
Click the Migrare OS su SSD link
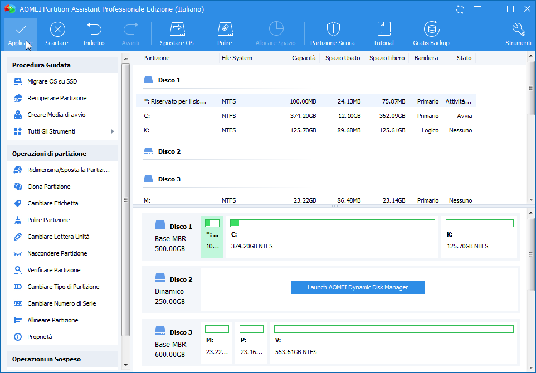(x=52, y=81)
